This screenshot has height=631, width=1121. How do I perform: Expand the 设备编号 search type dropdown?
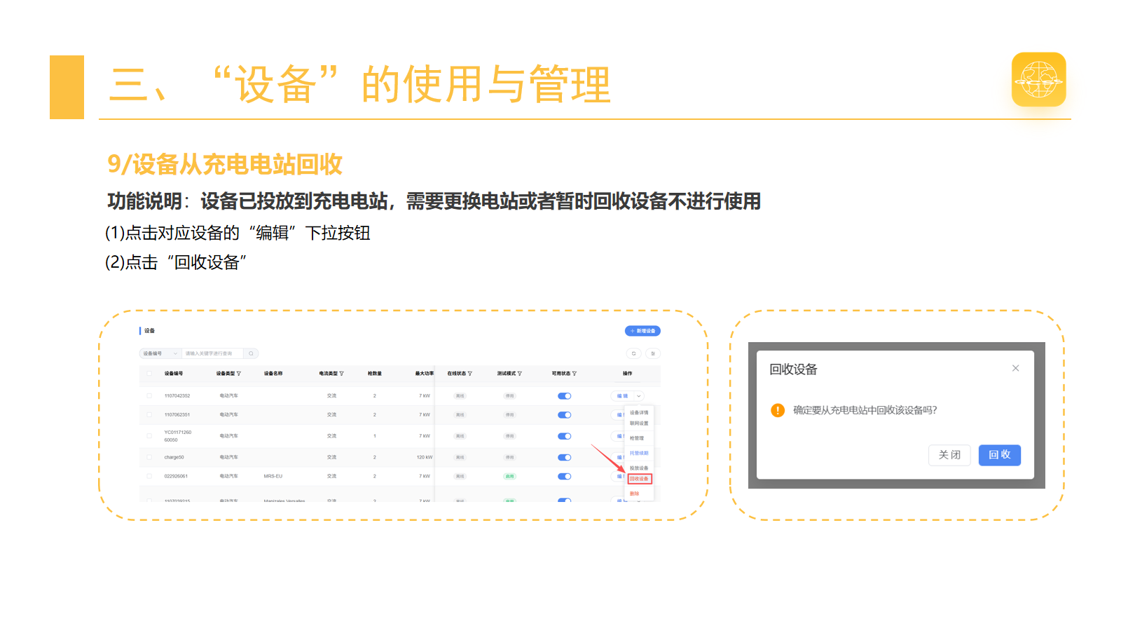160,353
